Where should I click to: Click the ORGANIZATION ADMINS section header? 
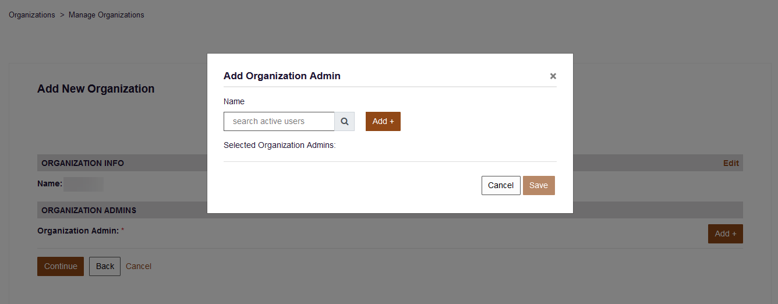[x=89, y=210]
